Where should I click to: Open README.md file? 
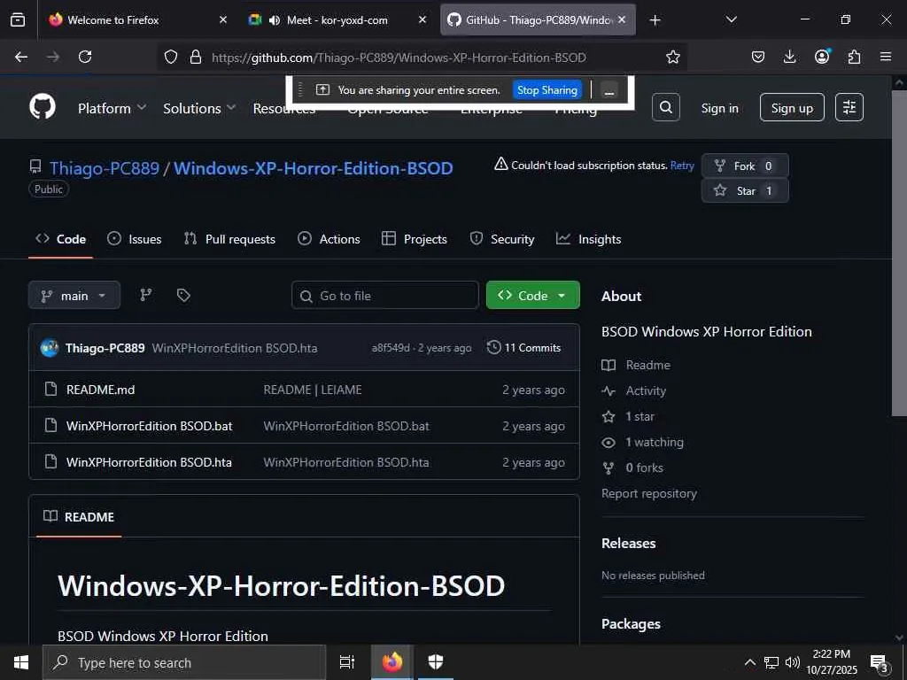101,390
